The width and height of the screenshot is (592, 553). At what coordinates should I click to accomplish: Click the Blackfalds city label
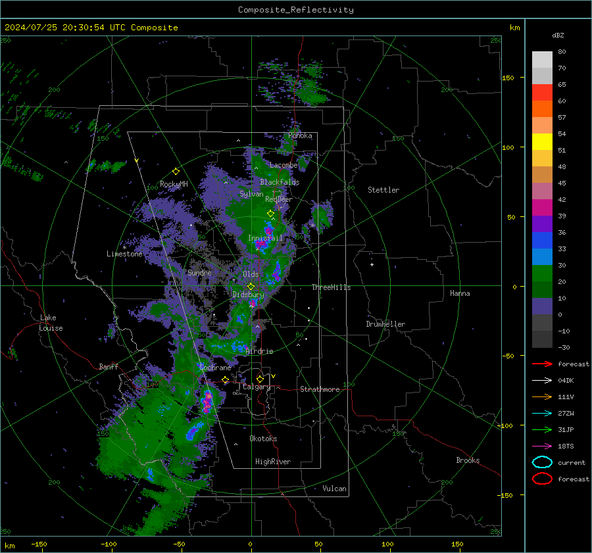(280, 182)
